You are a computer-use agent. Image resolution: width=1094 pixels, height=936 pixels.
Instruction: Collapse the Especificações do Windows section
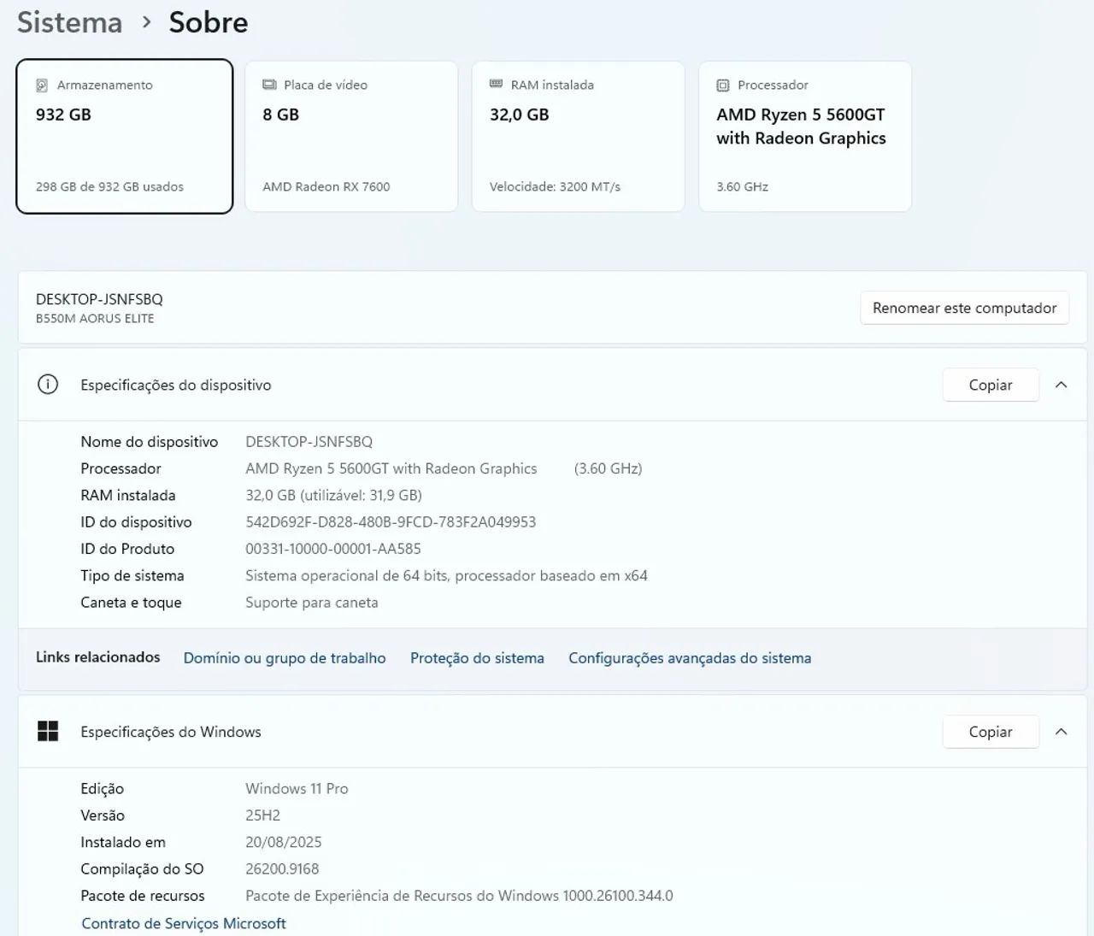pyautogui.click(x=1062, y=732)
